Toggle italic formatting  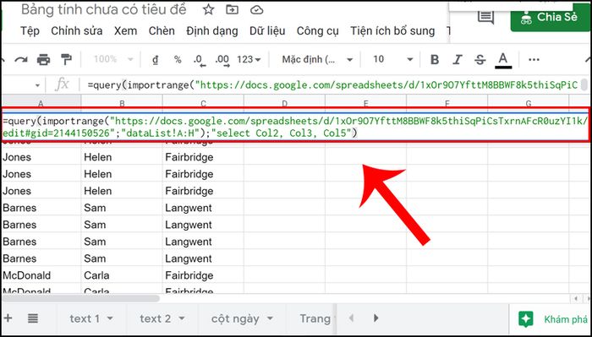click(458, 59)
